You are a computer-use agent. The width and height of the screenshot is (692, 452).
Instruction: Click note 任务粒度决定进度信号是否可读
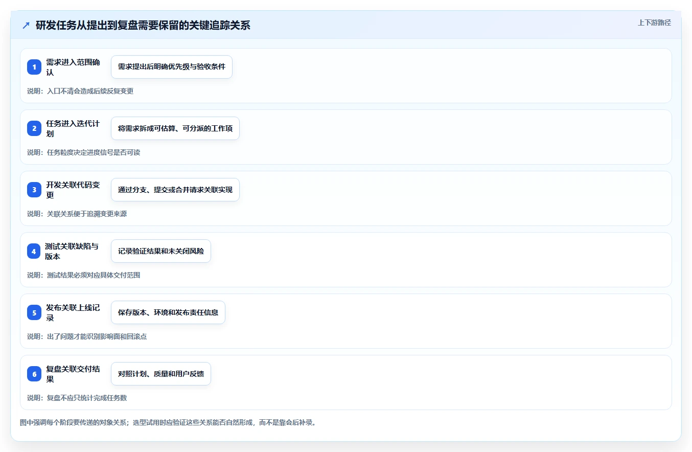(x=84, y=152)
